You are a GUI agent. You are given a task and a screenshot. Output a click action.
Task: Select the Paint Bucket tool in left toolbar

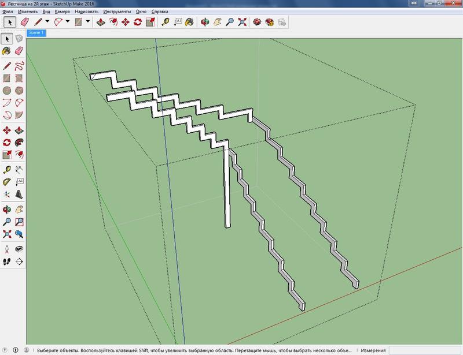(x=6, y=51)
